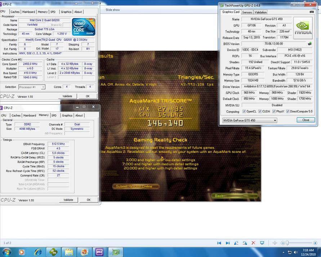Screen dimensions: 321x257
Task: Open About tab in memory CPU-Z window
Action: coord(79,115)
